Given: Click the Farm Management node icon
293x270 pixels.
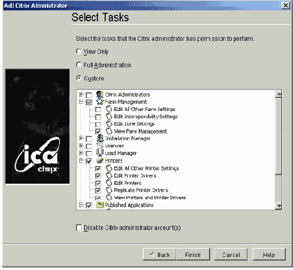Looking at the screenshot, I should [99, 102].
